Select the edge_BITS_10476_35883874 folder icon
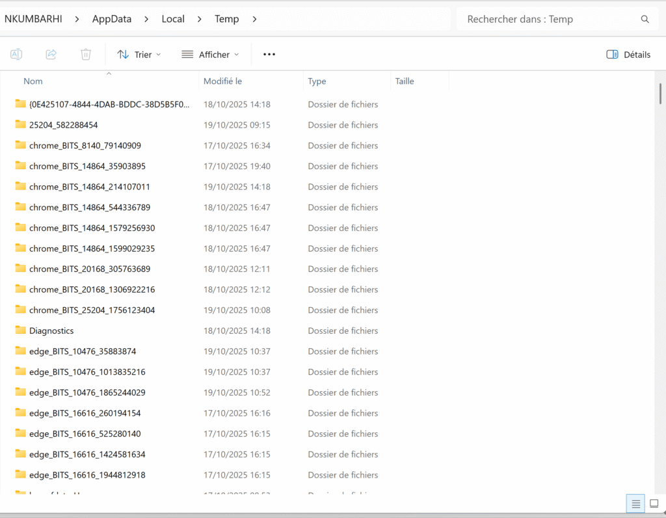The width and height of the screenshot is (666, 518). coord(21,351)
